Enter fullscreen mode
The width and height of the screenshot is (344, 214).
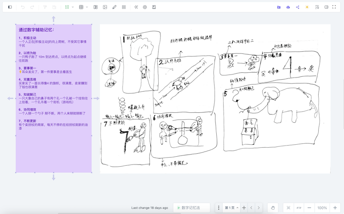[334, 7]
